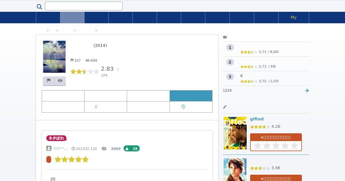Viewport: 345px width, 181px height.
Task: Click the reviewer avatar icon
Action: [49, 148]
